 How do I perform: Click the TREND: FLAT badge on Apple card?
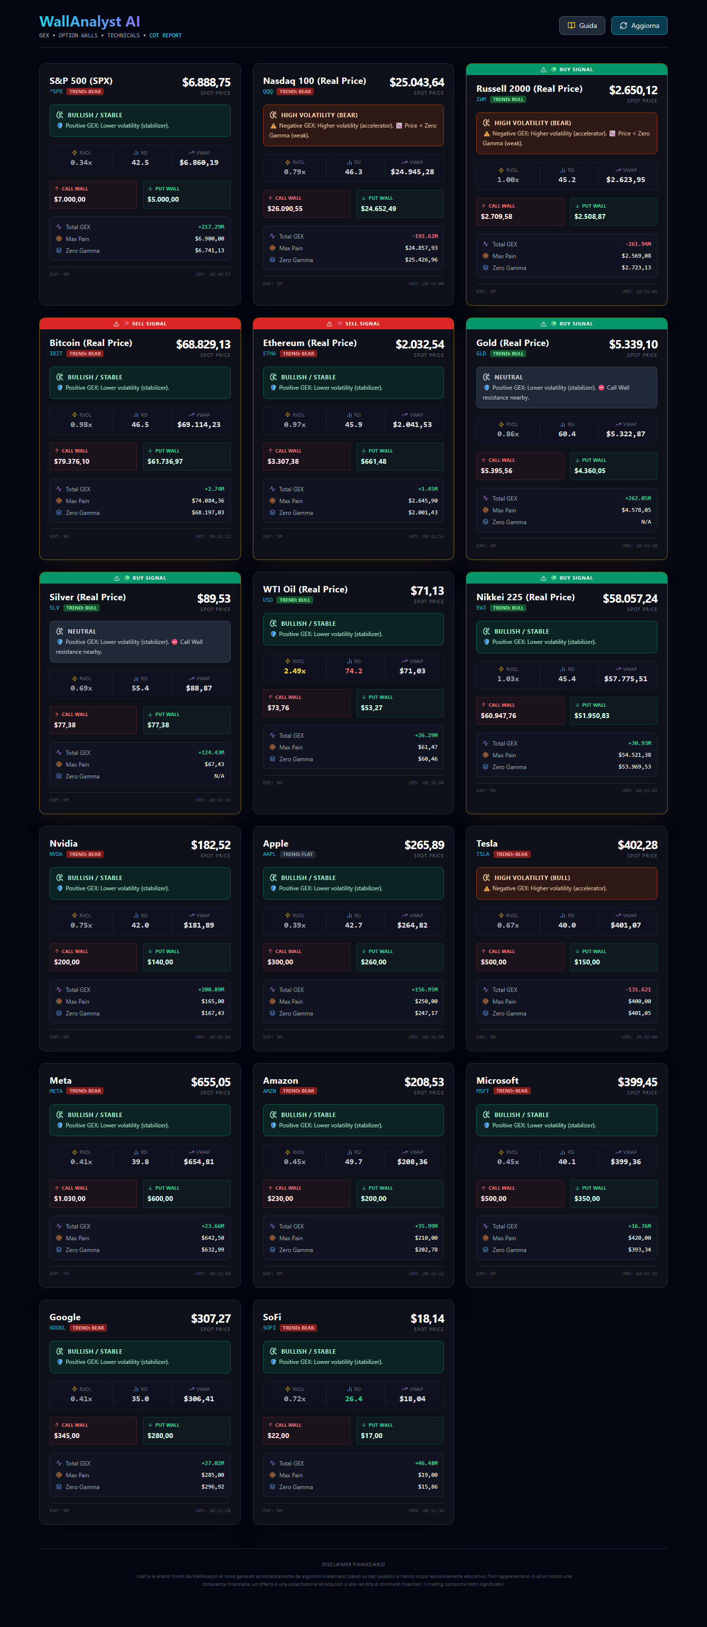coord(298,854)
